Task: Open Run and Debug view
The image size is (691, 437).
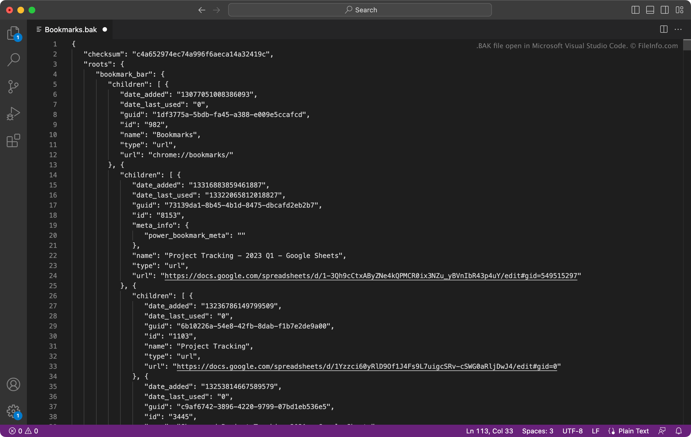Action: pos(13,114)
